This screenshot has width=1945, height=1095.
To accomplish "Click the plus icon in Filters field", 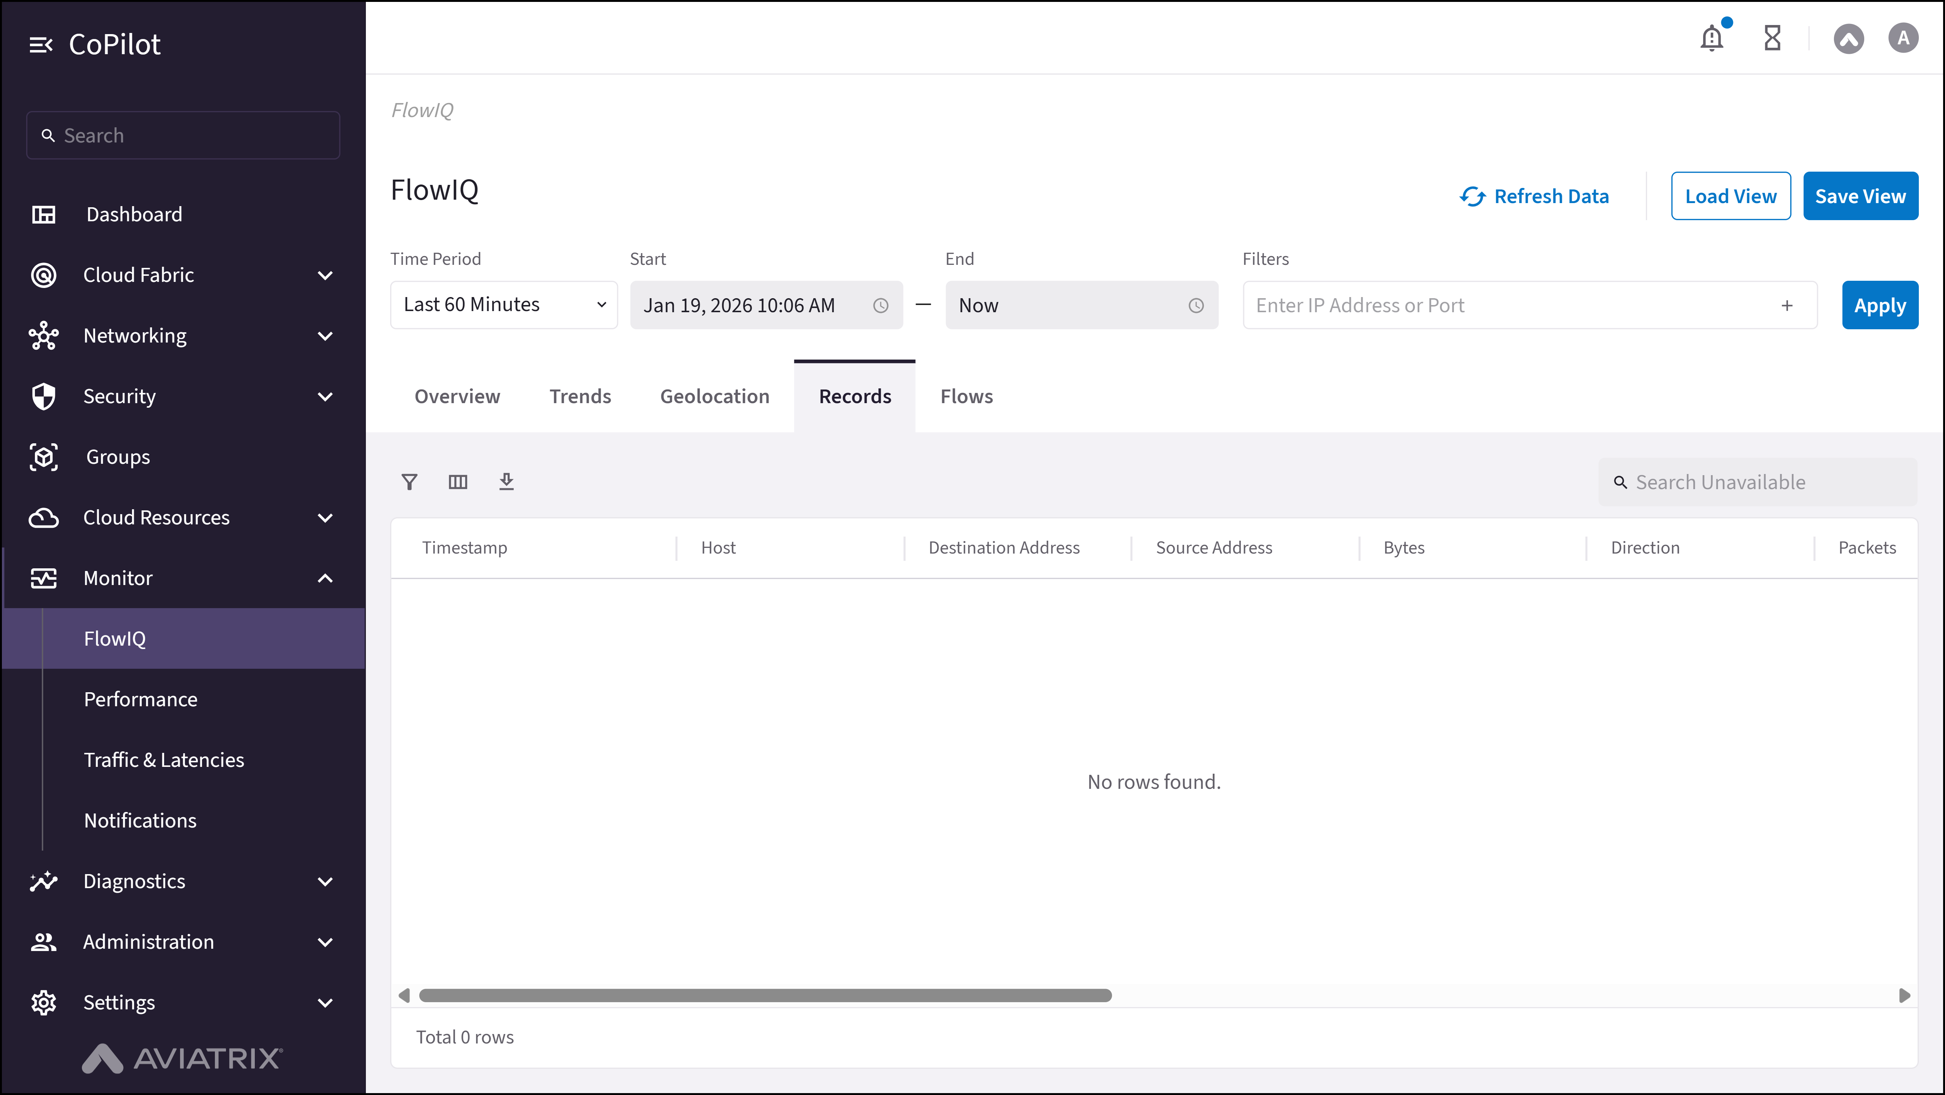I will [x=1787, y=306].
